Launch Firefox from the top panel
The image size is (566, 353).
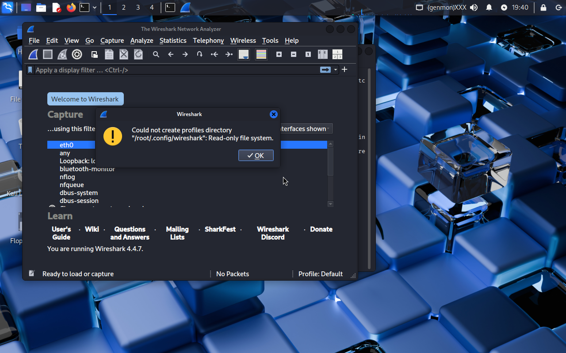[71, 8]
